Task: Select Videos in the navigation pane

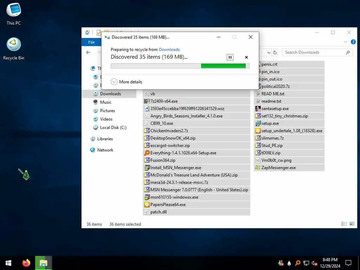Action: point(106,119)
